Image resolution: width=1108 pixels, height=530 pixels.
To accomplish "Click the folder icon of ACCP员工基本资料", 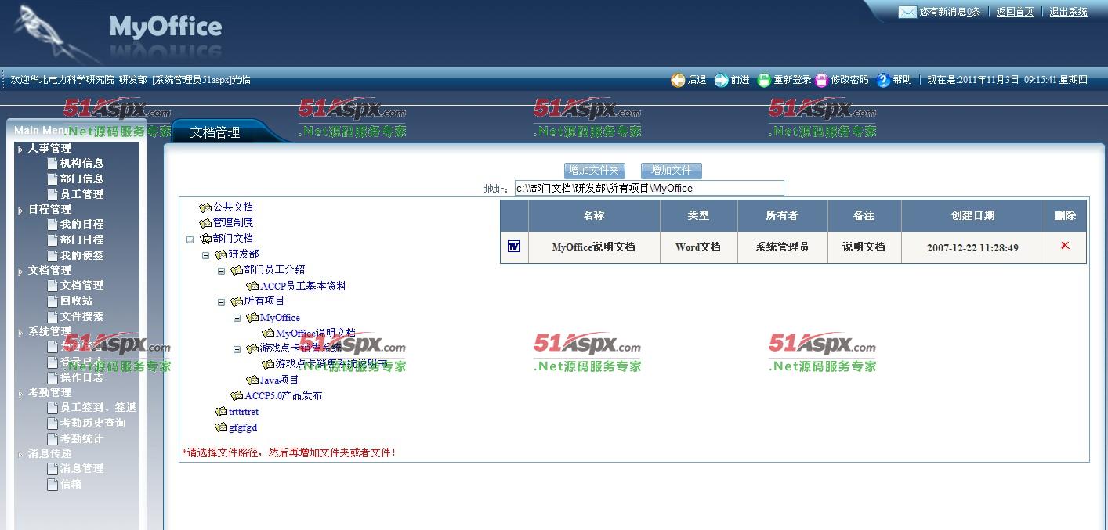I will click(x=252, y=287).
